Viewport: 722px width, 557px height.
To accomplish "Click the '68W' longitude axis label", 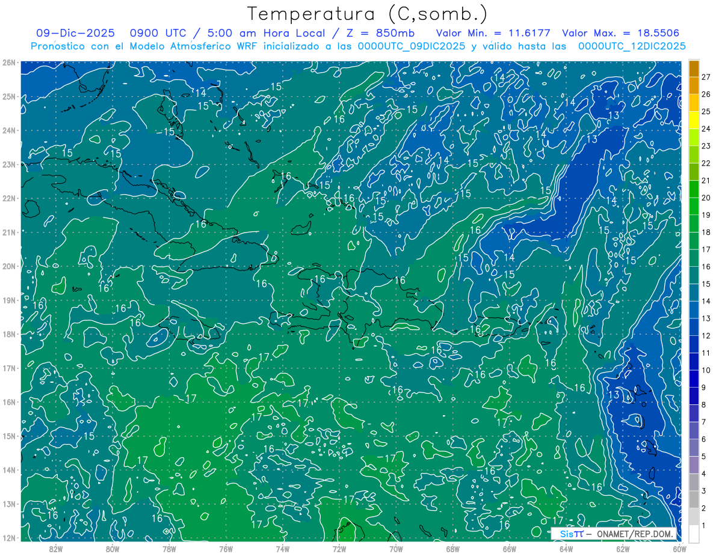I will pos(452,549).
